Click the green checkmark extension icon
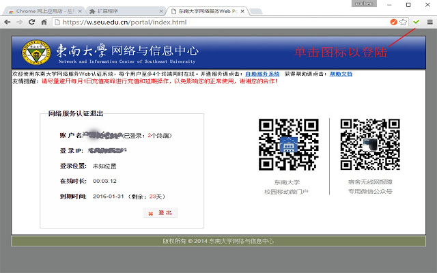 pyautogui.click(x=417, y=22)
